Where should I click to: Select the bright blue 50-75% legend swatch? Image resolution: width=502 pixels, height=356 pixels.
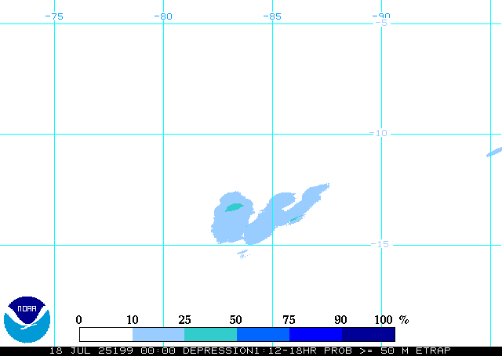[264, 334]
